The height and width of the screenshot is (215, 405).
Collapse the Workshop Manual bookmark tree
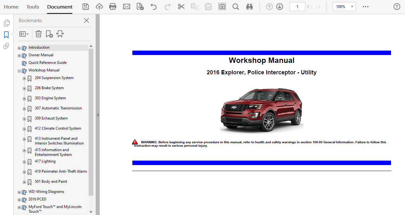click(x=19, y=71)
